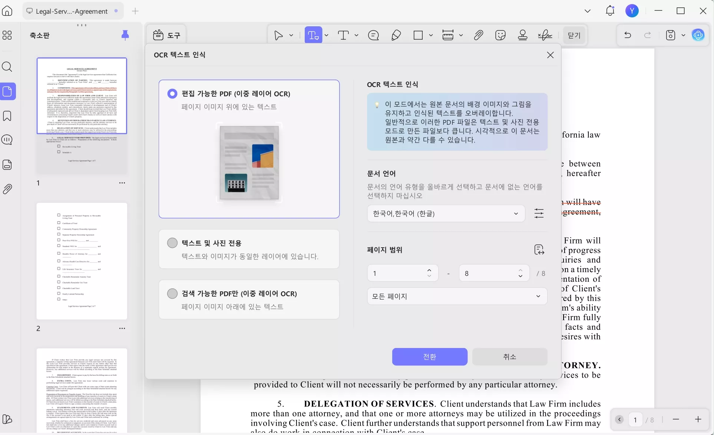Open the 도구 menu
Screen dimensions: 714x435
click(166, 35)
